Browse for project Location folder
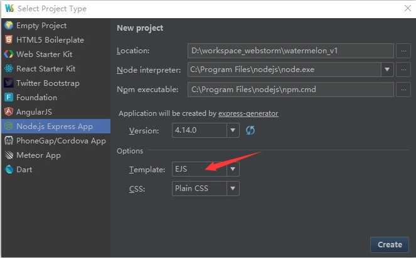 (x=403, y=51)
